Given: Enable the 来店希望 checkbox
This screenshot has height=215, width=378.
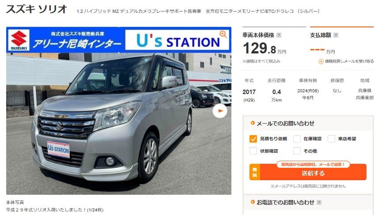Looking at the screenshot, I should pyautogui.click(x=331, y=139).
